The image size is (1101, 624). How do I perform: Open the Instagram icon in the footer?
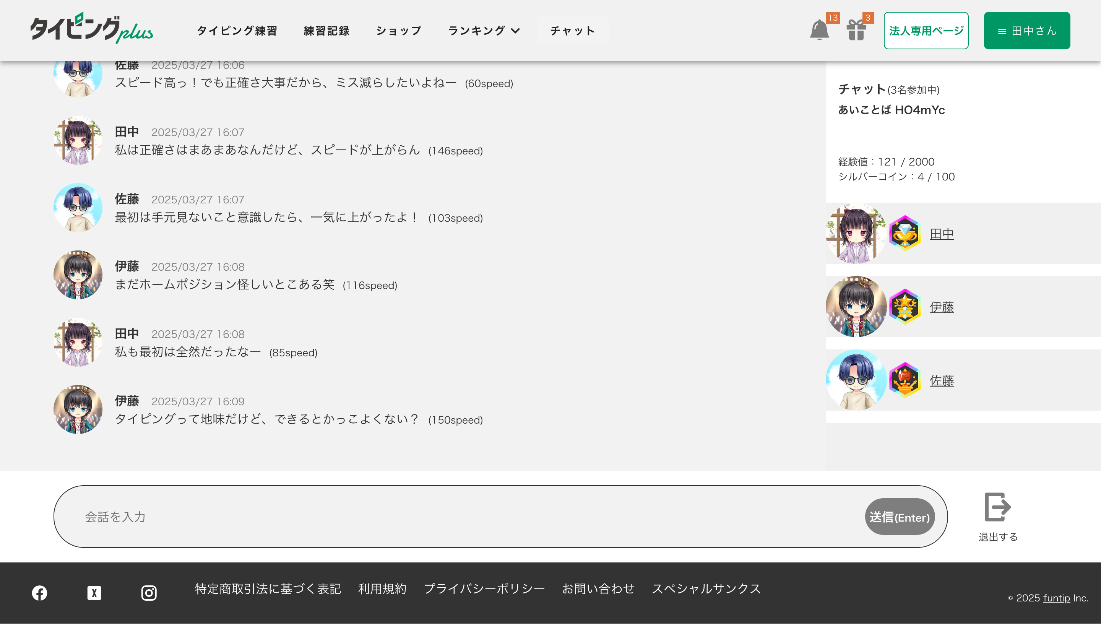tap(149, 593)
